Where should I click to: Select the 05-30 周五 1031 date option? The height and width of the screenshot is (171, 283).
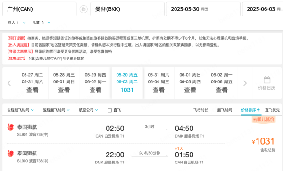[127, 83]
